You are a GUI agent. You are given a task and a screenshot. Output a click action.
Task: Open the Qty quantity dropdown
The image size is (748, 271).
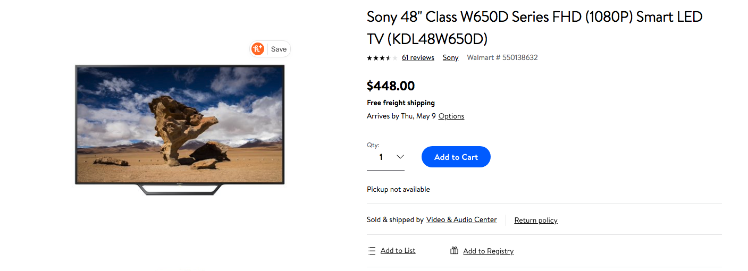pos(385,157)
